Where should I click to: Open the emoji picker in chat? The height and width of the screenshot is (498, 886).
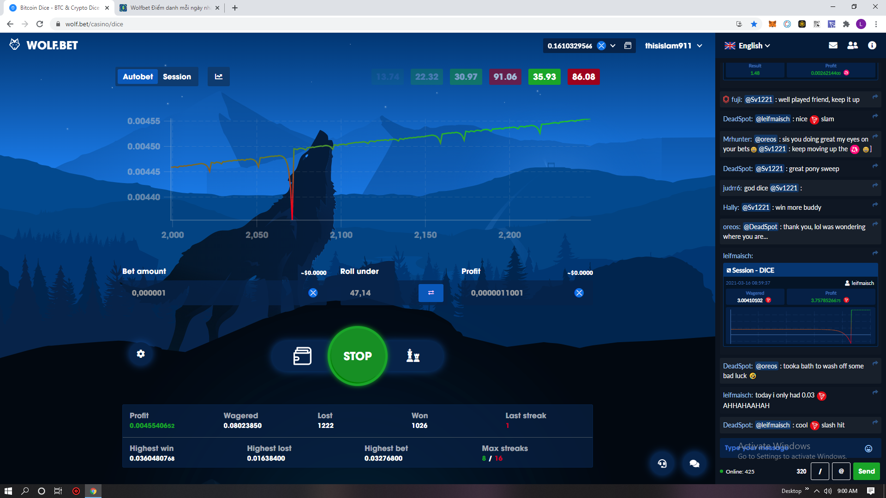pyautogui.click(x=868, y=449)
